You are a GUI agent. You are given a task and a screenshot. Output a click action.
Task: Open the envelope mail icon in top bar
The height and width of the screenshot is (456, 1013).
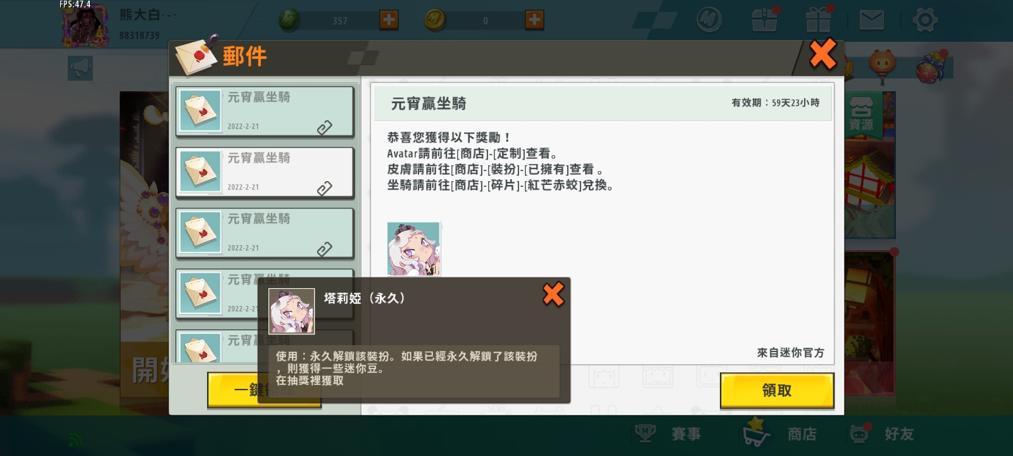click(872, 20)
